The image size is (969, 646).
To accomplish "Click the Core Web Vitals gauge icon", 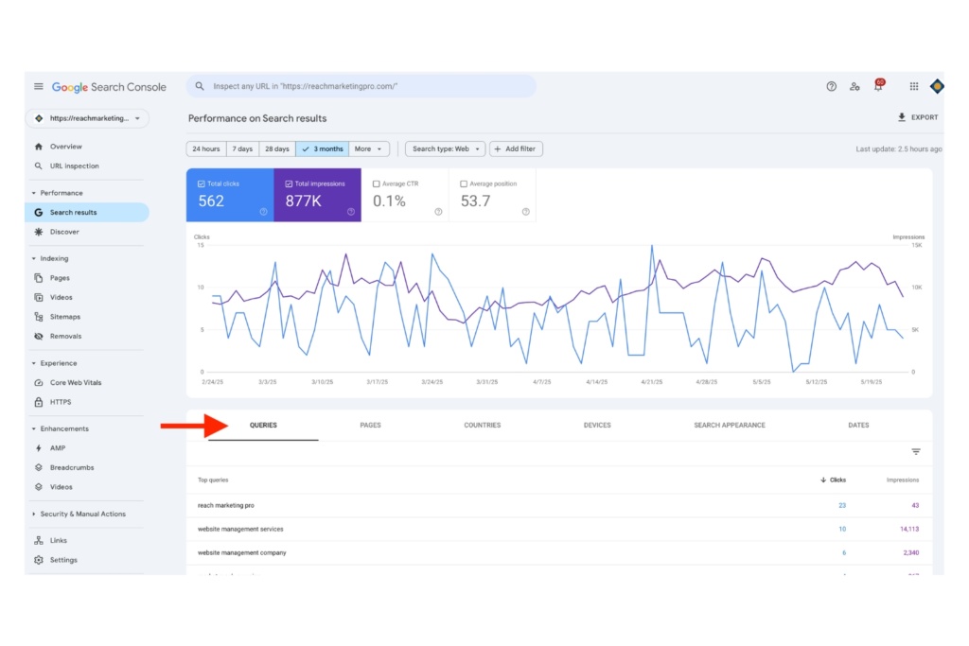I will pyautogui.click(x=38, y=382).
